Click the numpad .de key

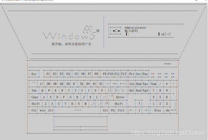pyautogui.click(x=167, y=110)
